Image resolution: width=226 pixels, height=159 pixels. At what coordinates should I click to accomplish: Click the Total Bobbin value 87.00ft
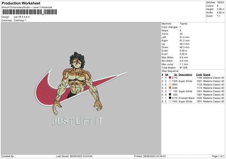(183, 67)
